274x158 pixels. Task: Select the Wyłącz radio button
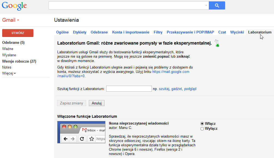point(202,129)
